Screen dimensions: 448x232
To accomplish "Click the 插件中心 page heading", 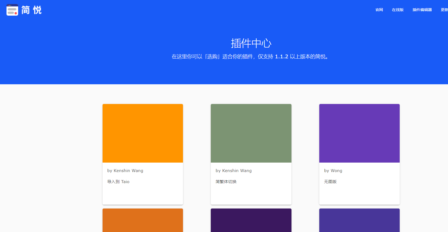I will point(251,43).
